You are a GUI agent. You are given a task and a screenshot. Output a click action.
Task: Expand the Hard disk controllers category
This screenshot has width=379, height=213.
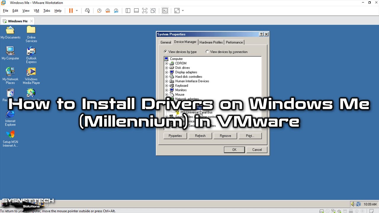pos(166,77)
